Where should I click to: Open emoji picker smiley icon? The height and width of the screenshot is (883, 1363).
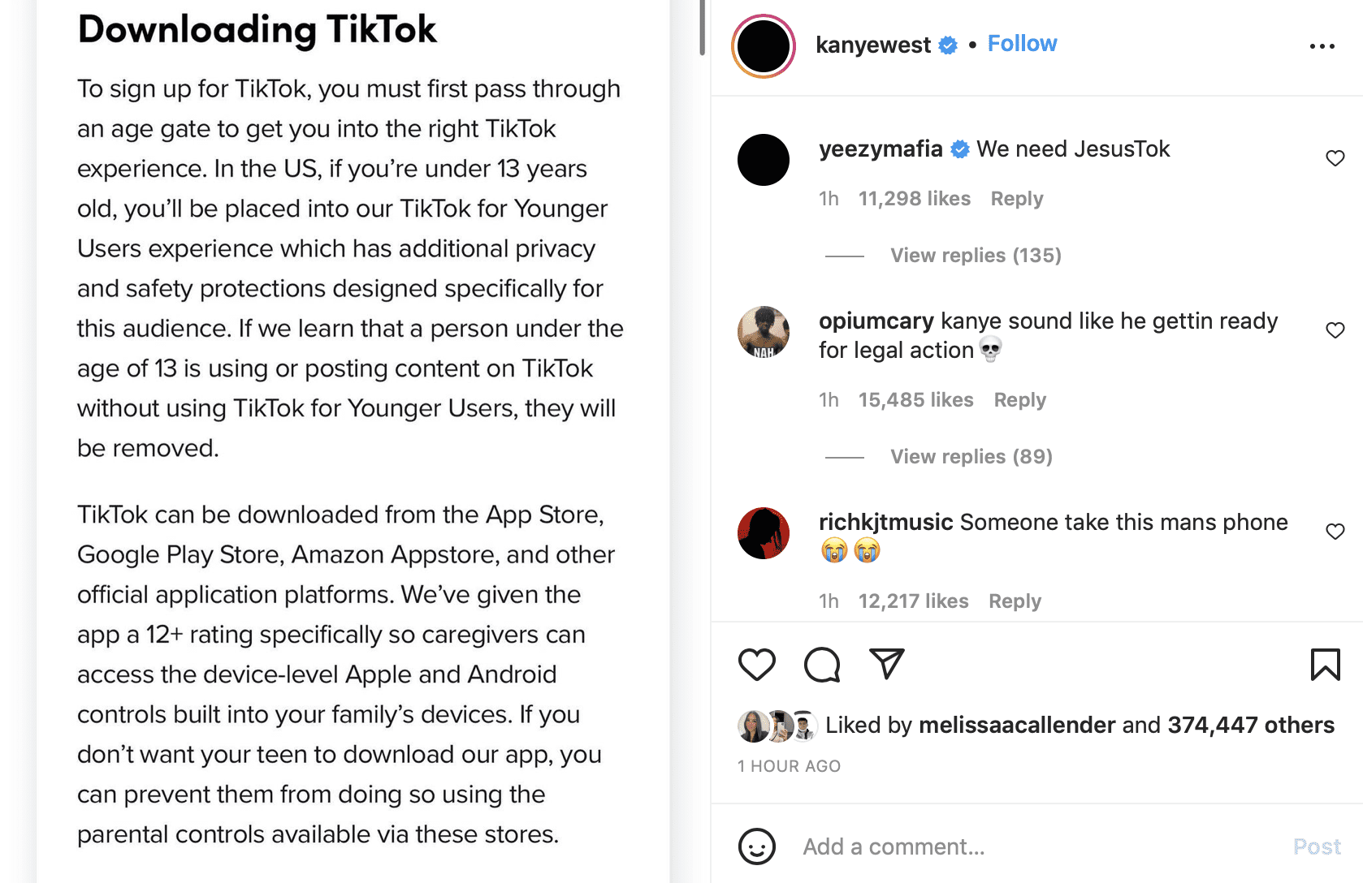[x=756, y=846]
